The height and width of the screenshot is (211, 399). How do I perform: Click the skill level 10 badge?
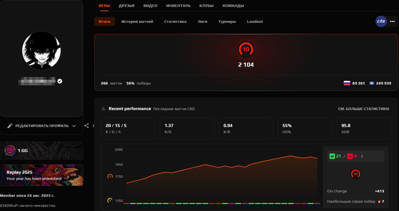point(246,49)
